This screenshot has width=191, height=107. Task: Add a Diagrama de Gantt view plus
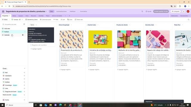pyautogui.click(x=24, y=92)
